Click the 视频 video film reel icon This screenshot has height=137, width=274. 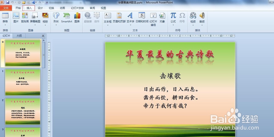coord(193,16)
